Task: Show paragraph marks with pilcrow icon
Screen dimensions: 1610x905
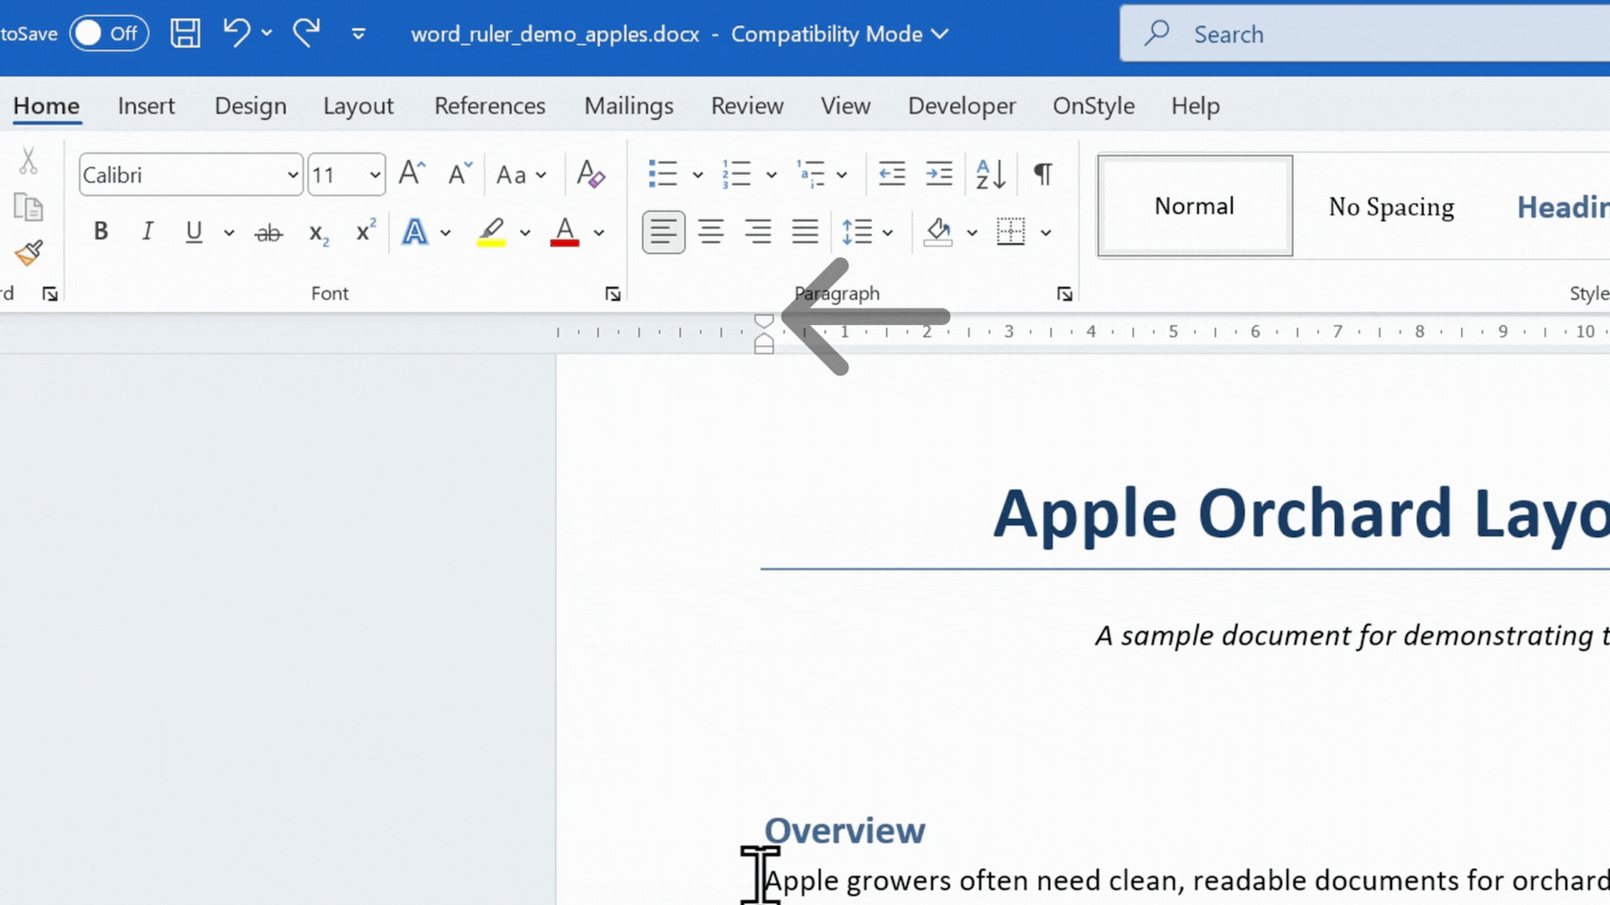Action: pos(1043,174)
